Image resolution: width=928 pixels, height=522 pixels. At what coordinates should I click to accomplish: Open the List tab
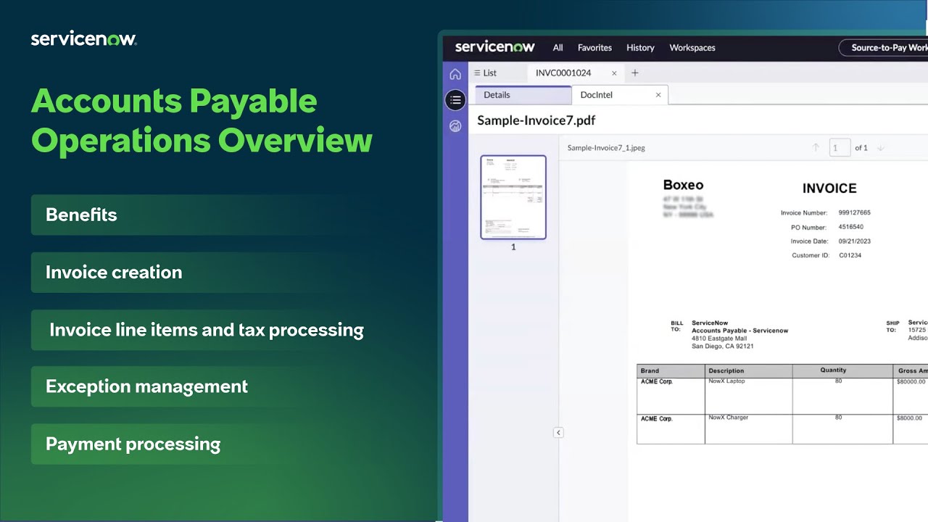485,72
